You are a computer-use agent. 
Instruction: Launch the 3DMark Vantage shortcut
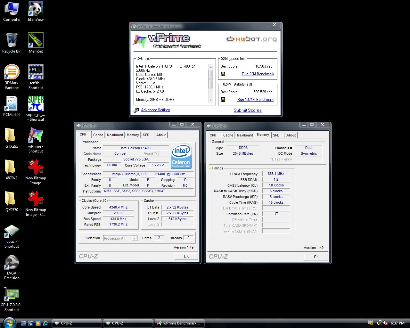point(12,77)
